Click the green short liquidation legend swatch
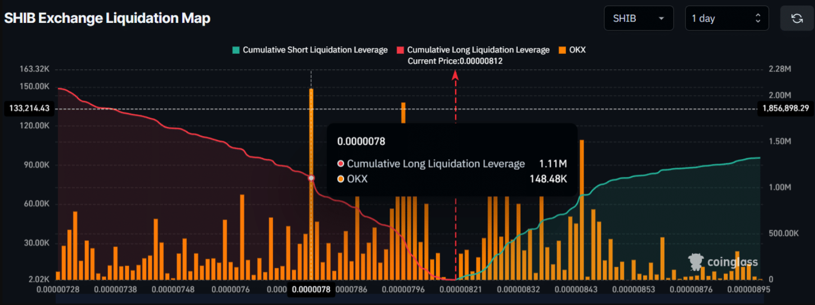Viewport: 815px width, 305px height. tap(236, 50)
